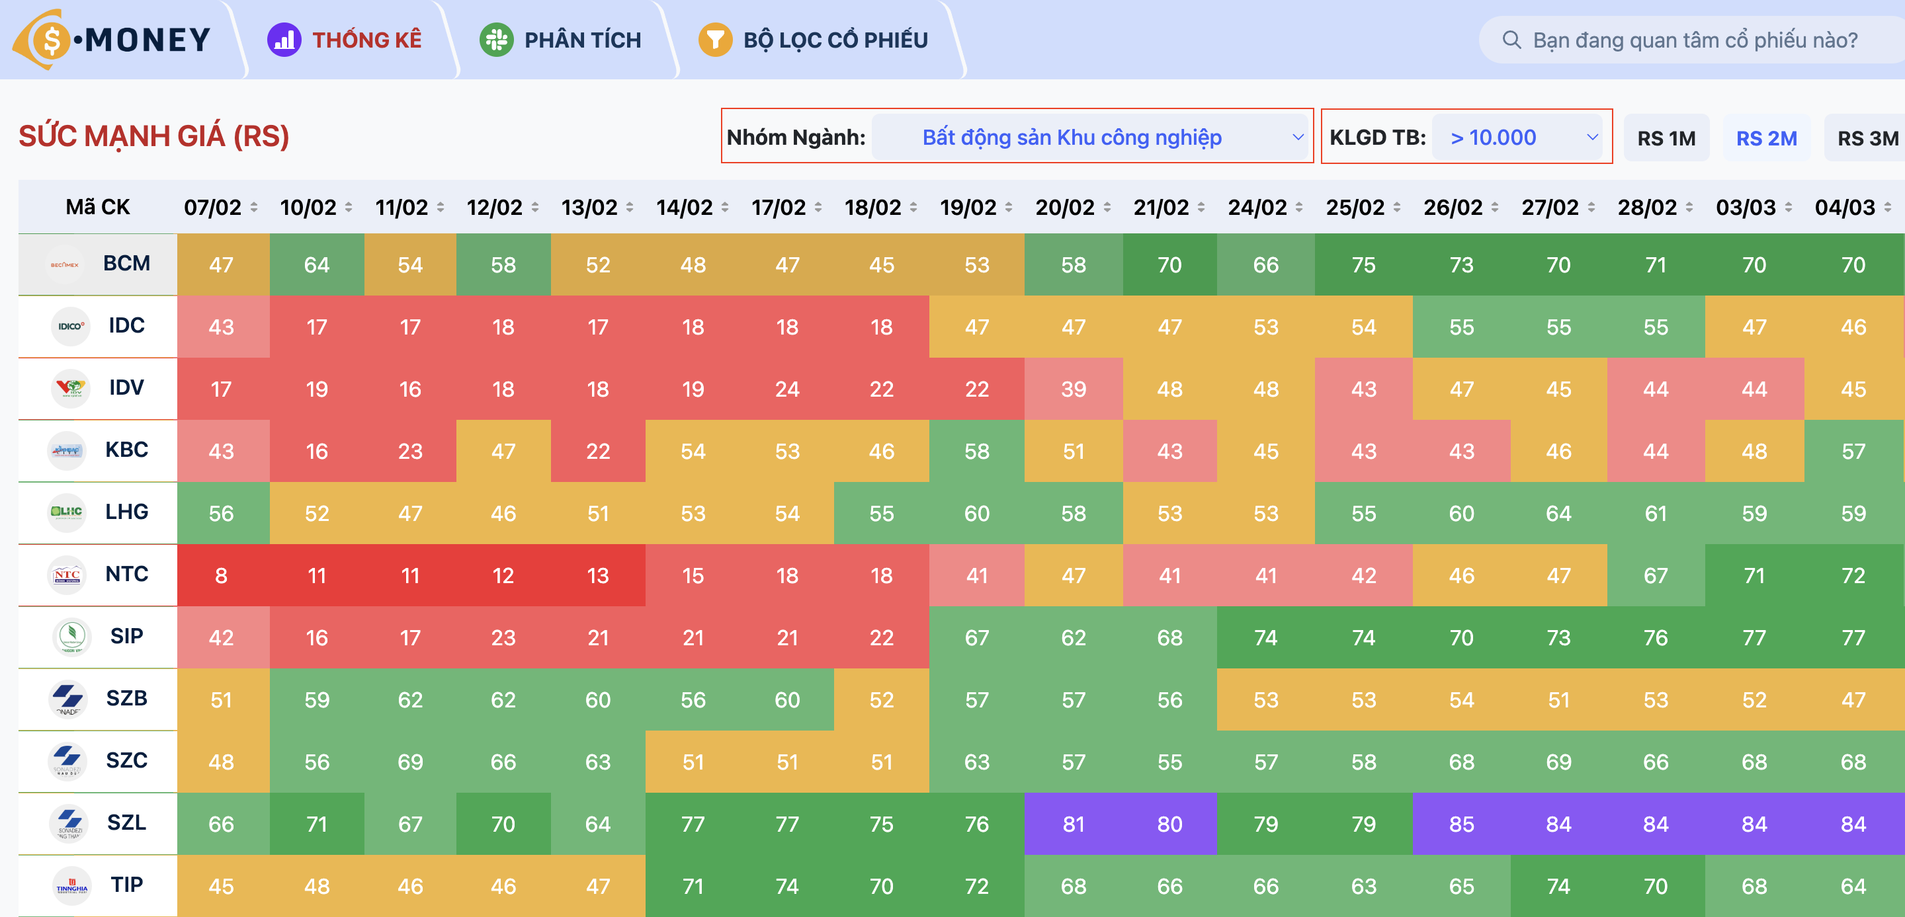Switch to the Thống Kê tab
Viewport: 1905px width, 917px height.
click(x=345, y=40)
